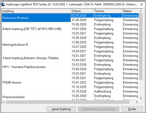The height and width of the screenshot is (113, 146).
Task: Click the 'Impferinnerung drucken' button
Action: click(x=99, y=109)
